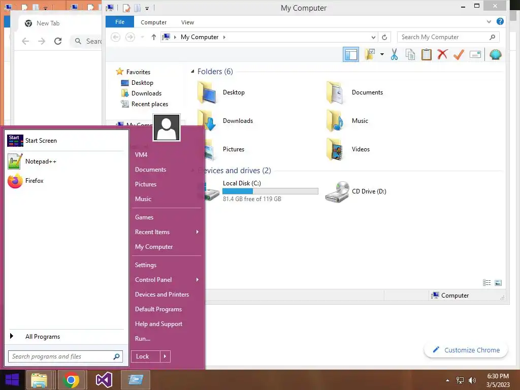Select the Documents folder
This screenshot has width=520, height=390.
[355, 92]
